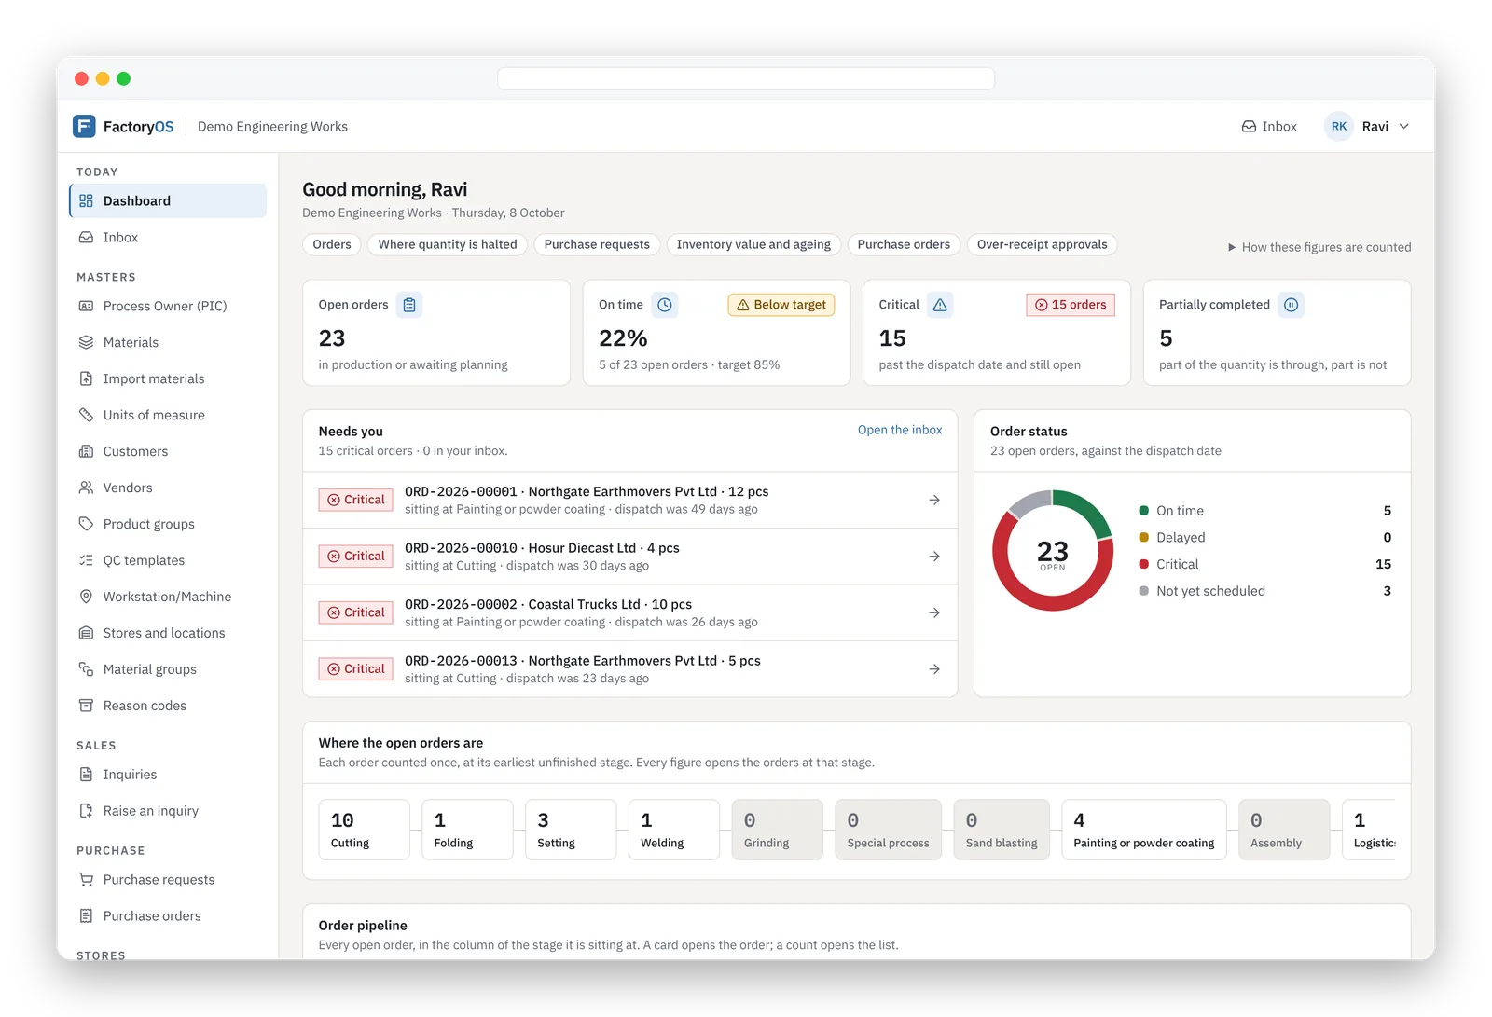Click the QC templates checklist icon
This screenshot has width=1492, height=1017.
click(86, 560)
